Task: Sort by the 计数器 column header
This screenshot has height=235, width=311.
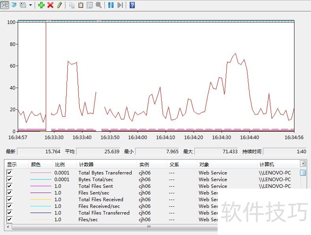Action: [107, 164]
